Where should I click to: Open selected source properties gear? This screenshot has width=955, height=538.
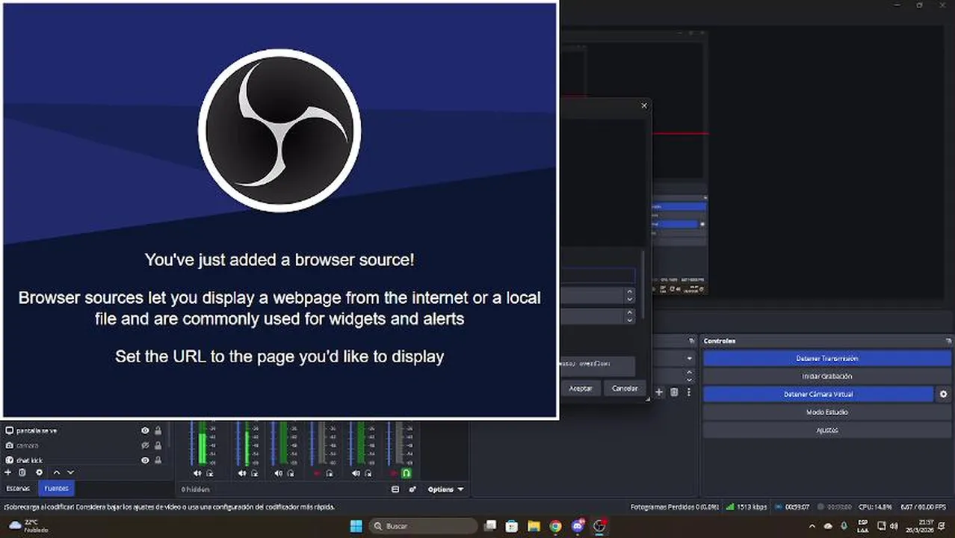point(39,472)
